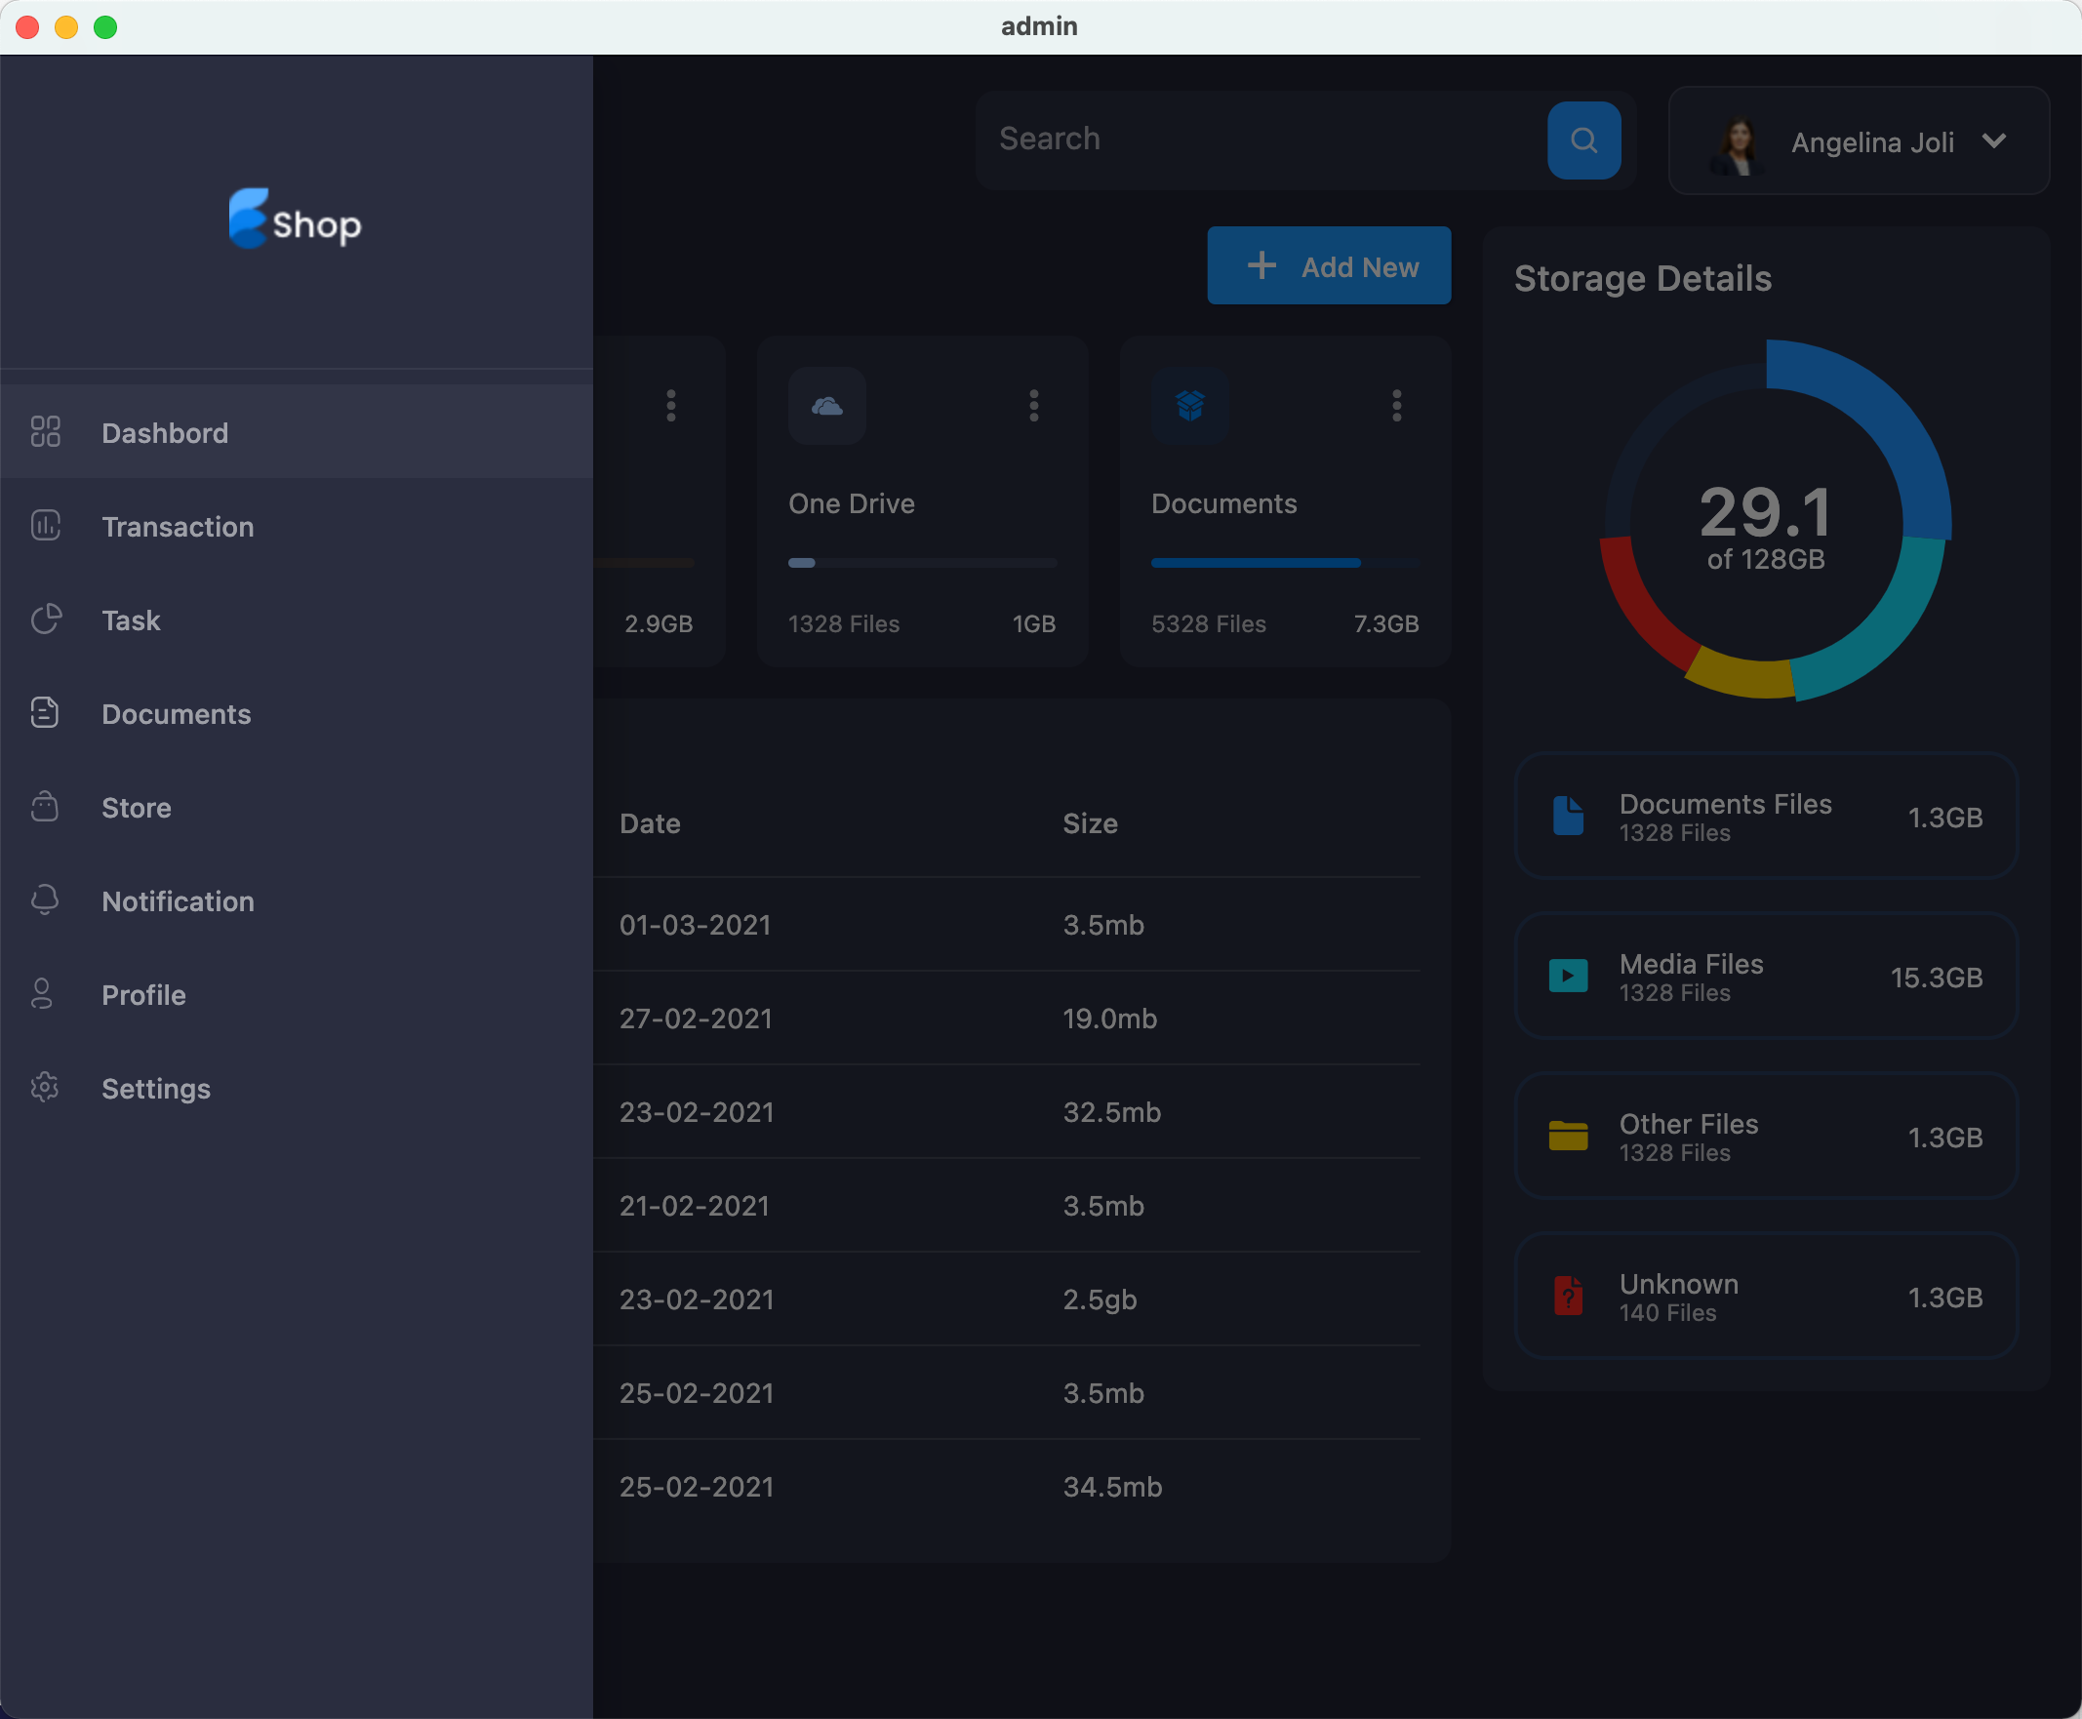Open the Task menu item

pyautogui.click(x=297, y=620)
